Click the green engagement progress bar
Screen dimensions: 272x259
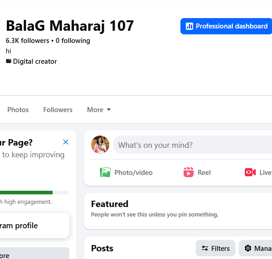(26, 193)
